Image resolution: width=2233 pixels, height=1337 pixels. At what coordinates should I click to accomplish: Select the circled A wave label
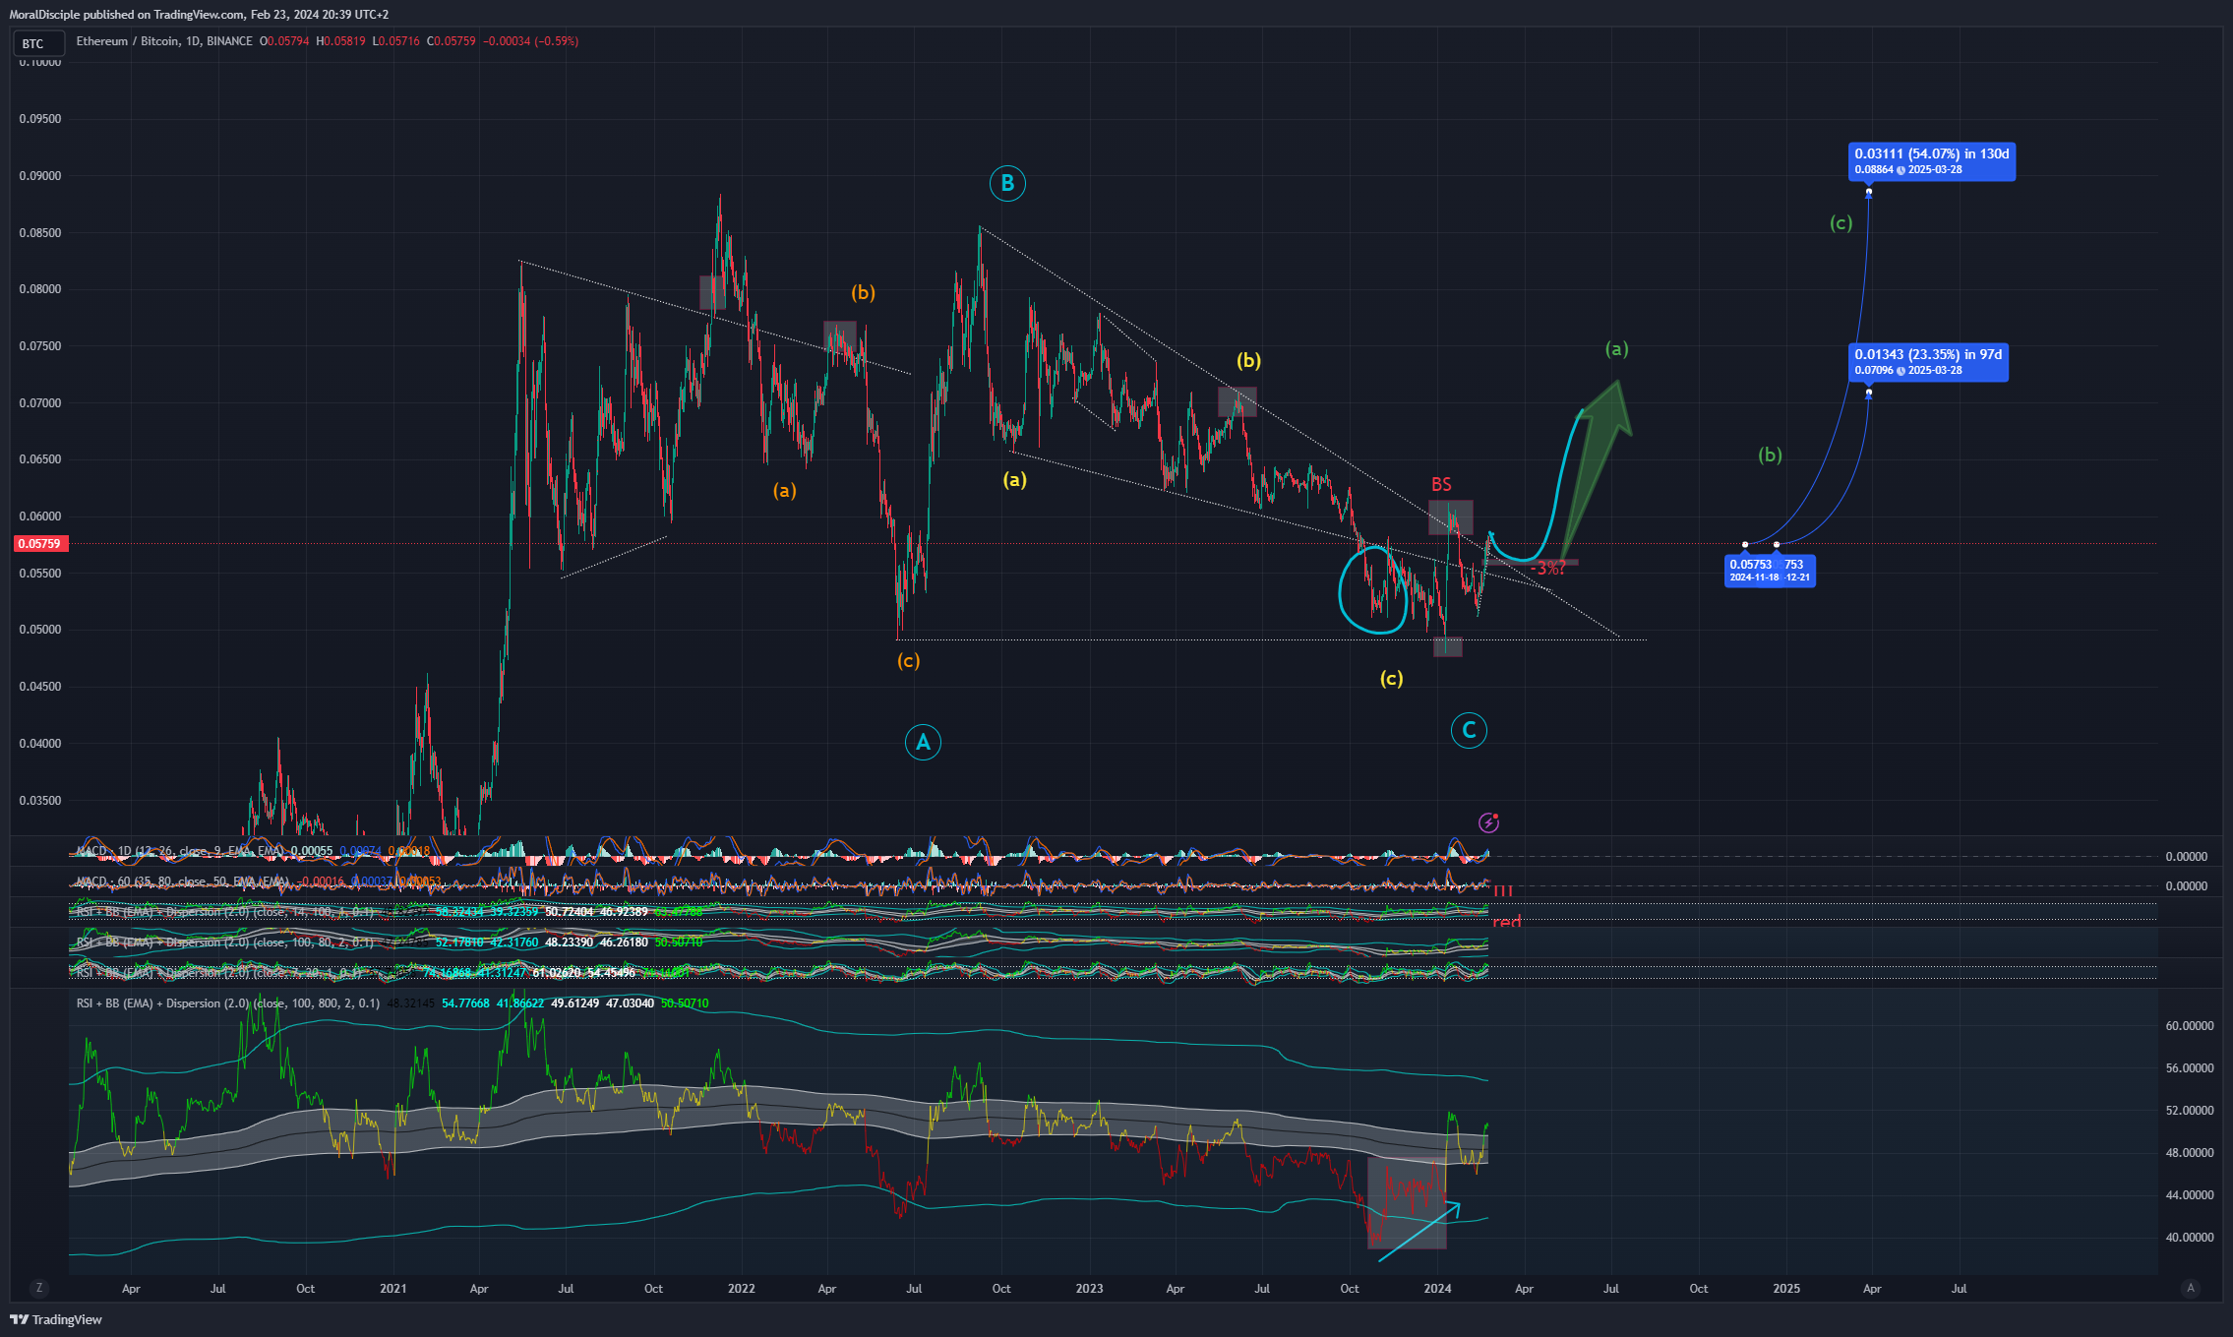(923, 742)
